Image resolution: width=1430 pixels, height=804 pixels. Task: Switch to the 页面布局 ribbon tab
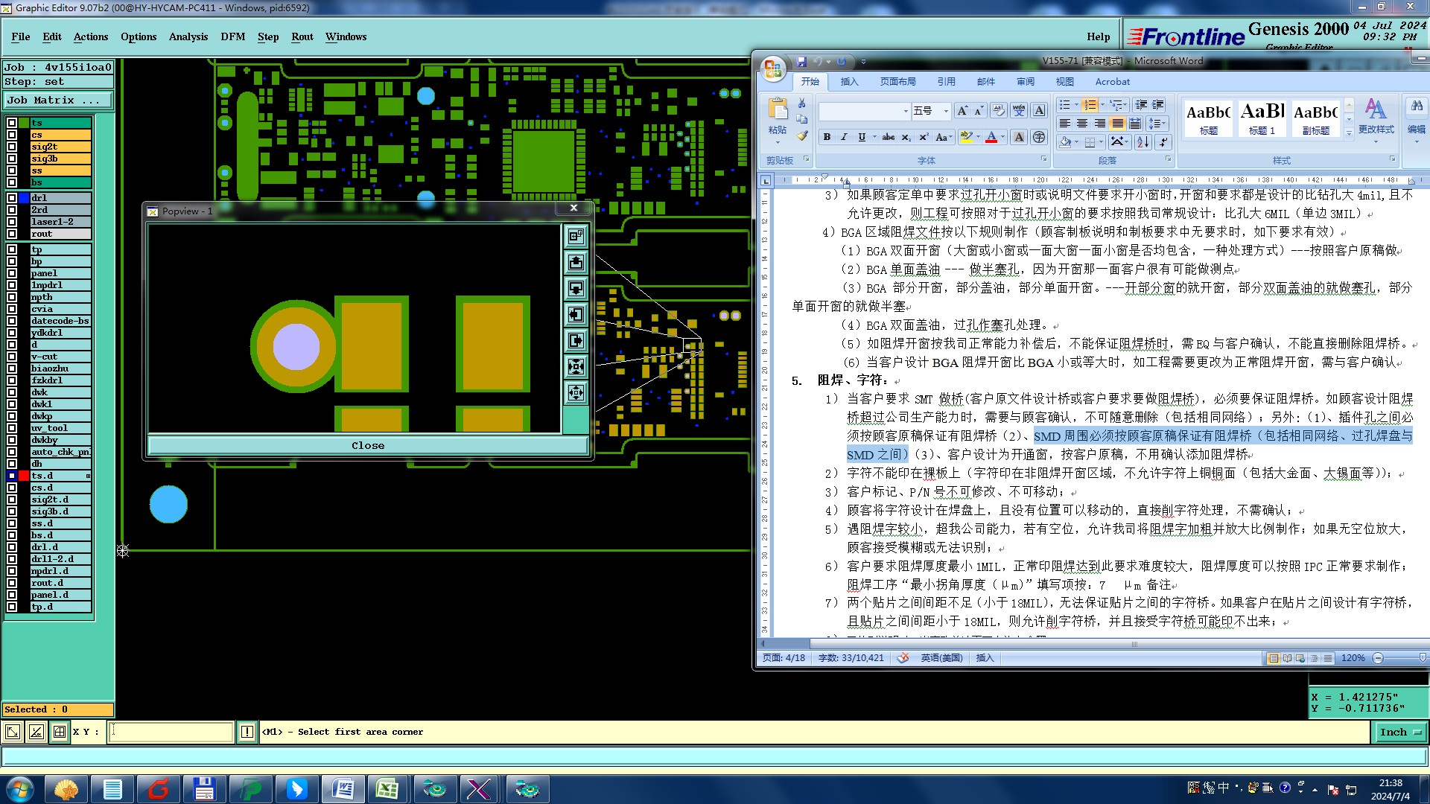pos(897,82)
